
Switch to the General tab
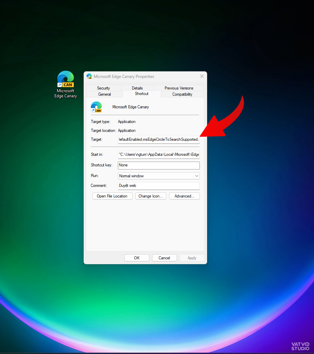coord(105,94)
